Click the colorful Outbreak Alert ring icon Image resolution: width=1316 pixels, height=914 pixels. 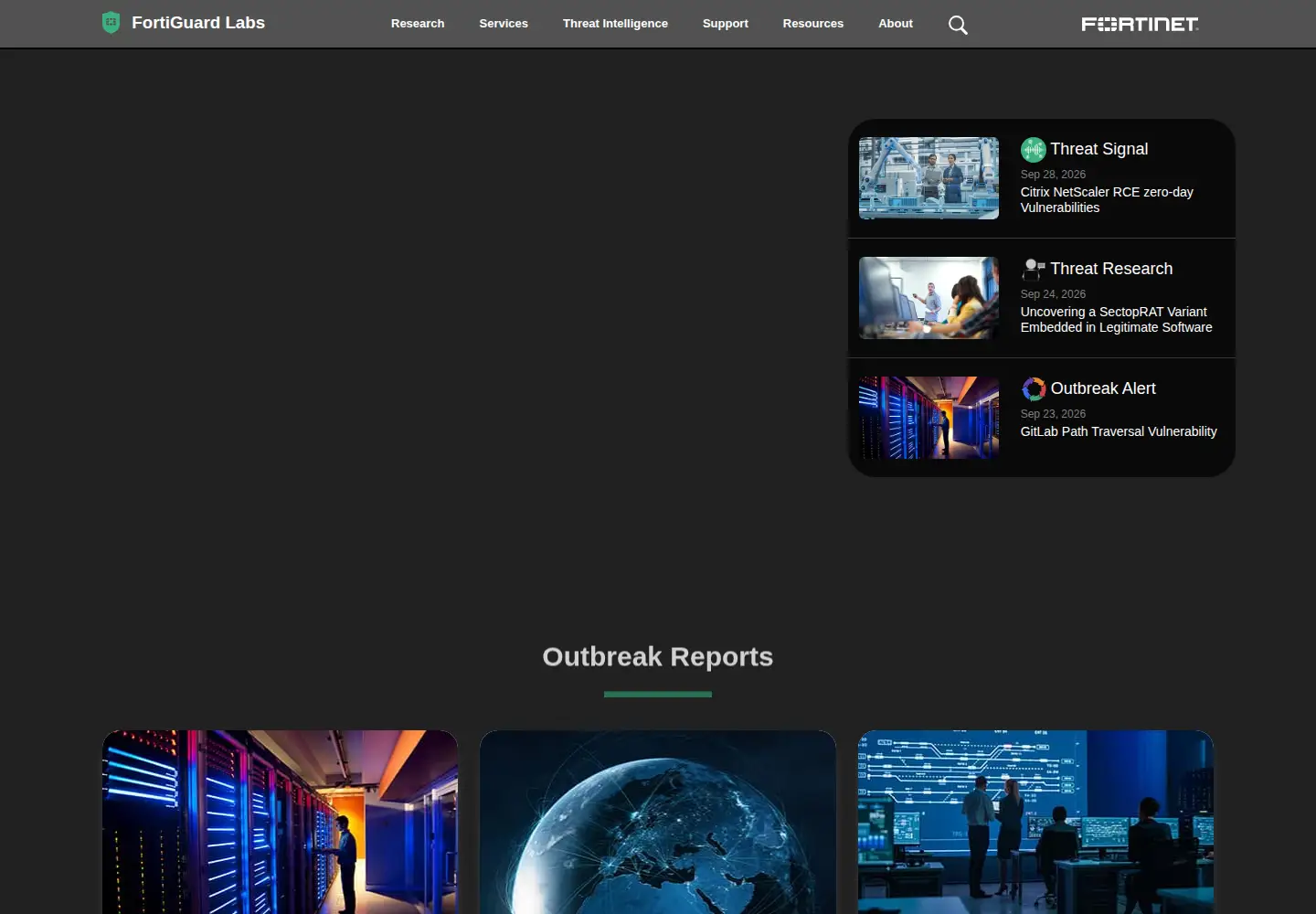coord(1034,388)
